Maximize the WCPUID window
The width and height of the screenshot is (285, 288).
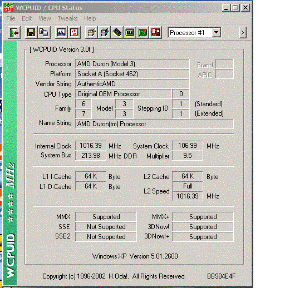coord(235,8)
